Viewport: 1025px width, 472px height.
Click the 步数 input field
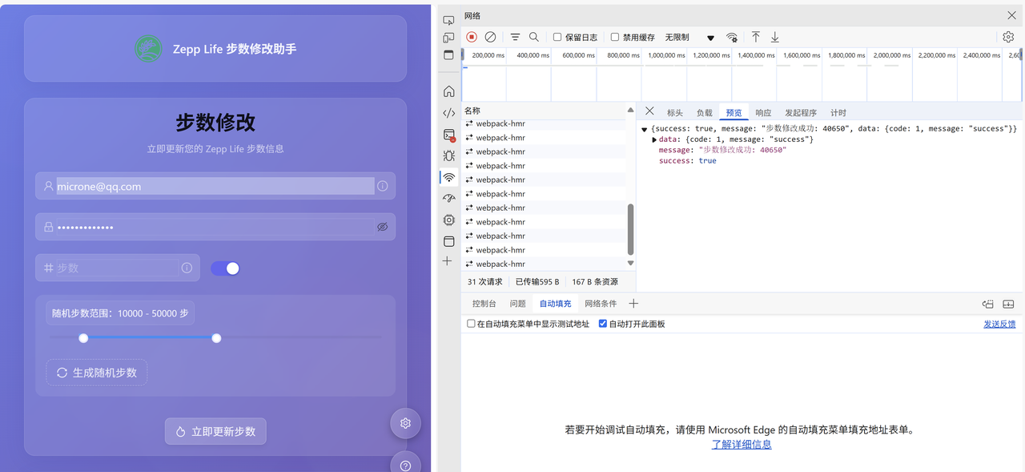pyautogui.click(x=116, y=268)
